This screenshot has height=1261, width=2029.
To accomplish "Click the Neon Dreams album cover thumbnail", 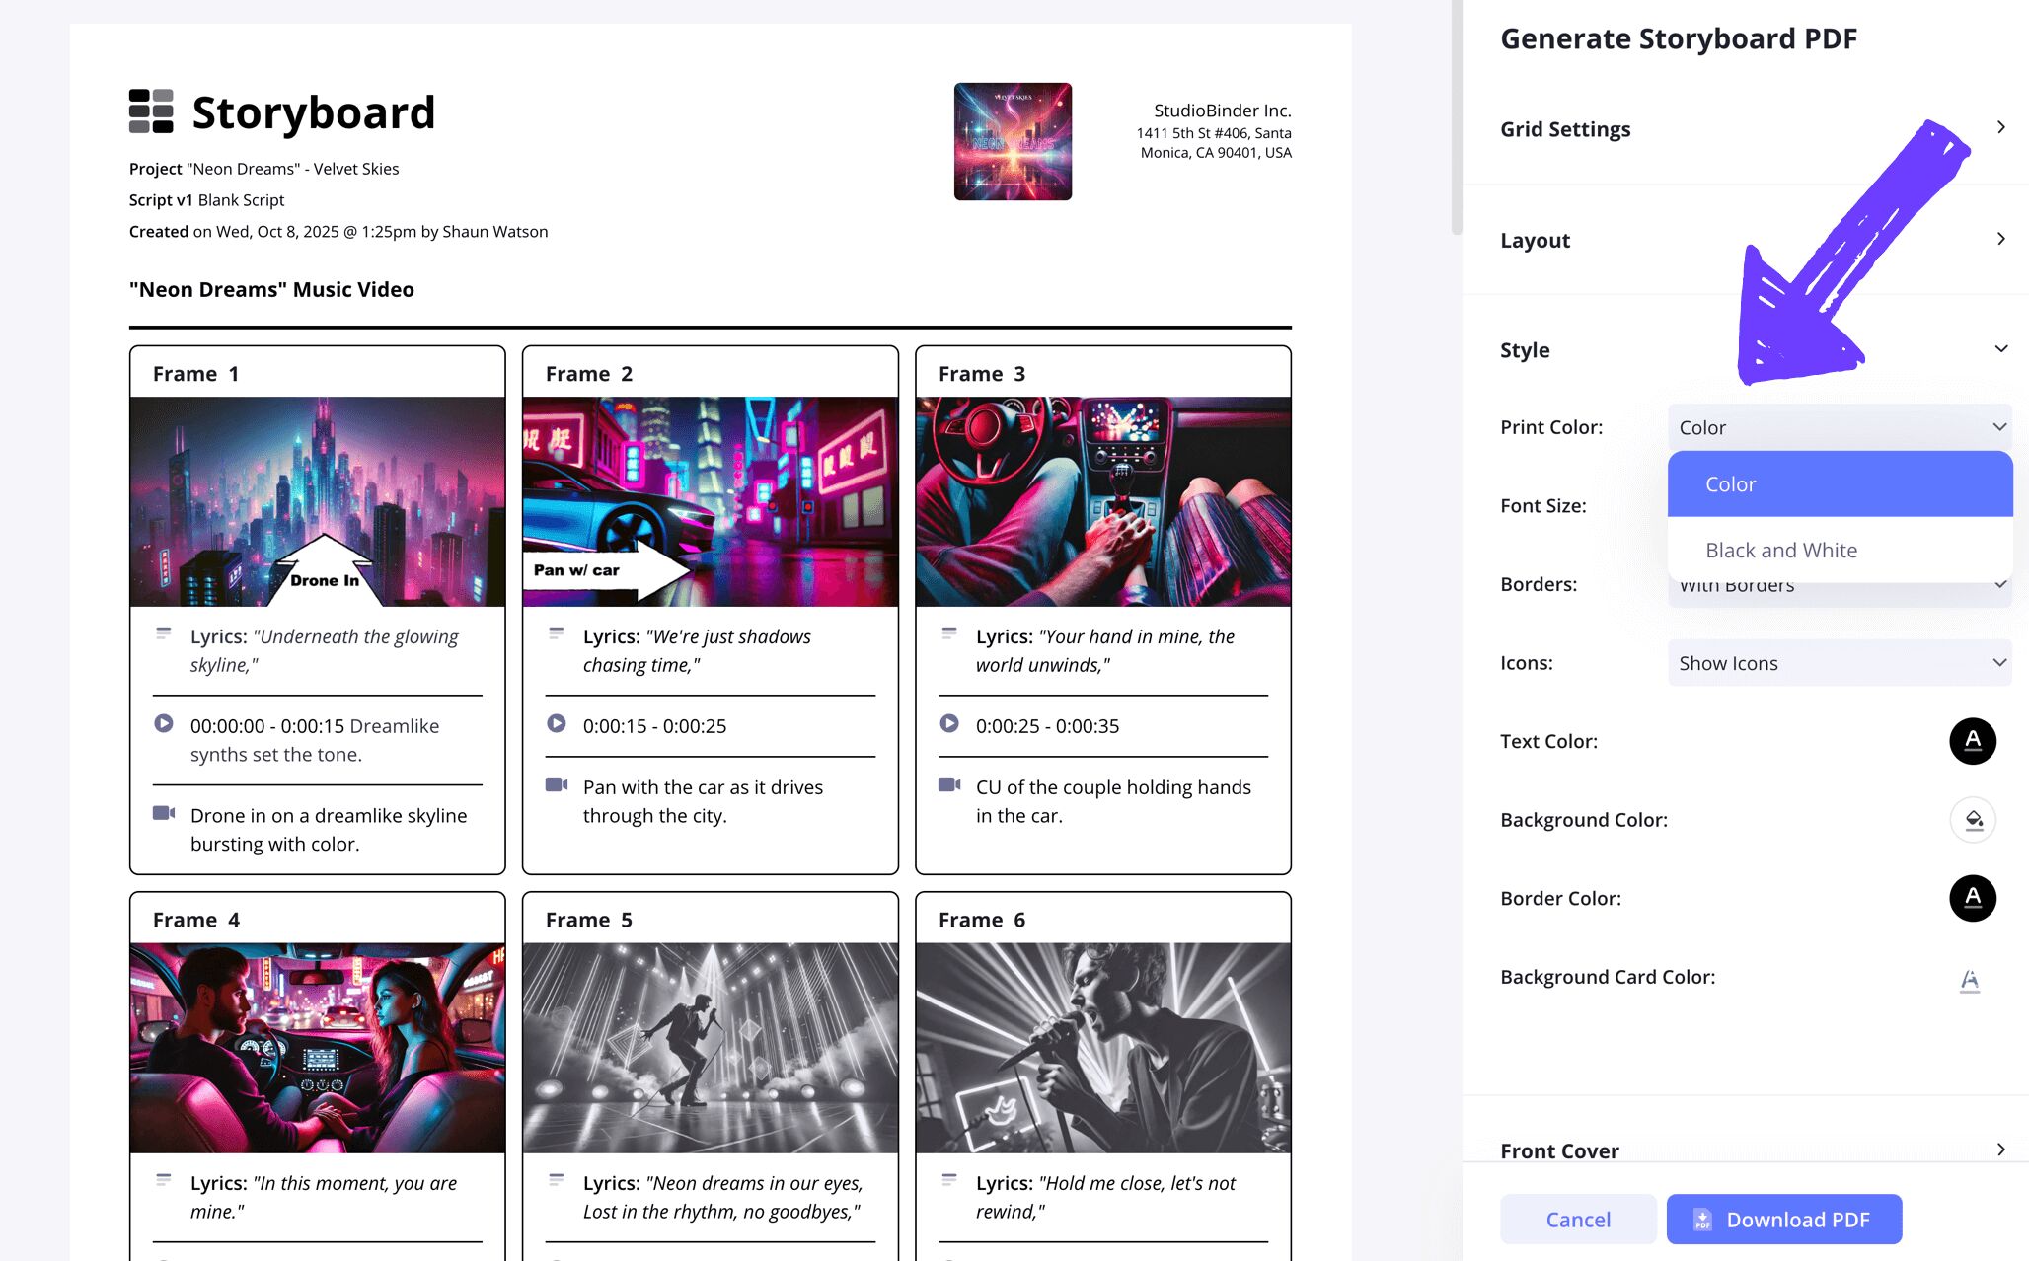I will tap(1013, 141).
